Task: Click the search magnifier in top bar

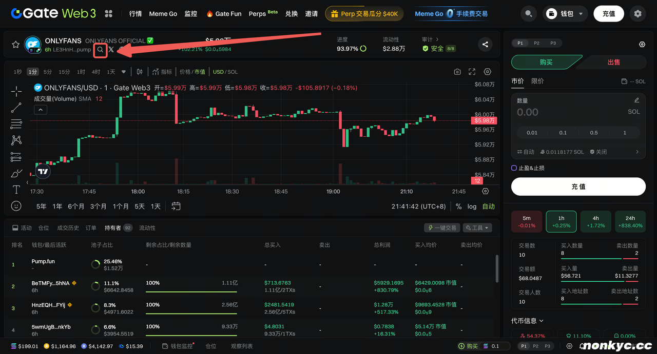Action: (528, 14)
